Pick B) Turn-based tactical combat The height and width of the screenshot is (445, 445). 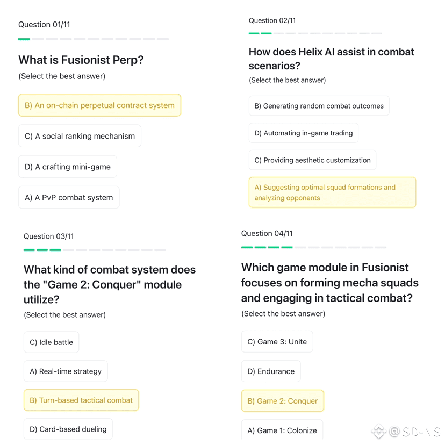[81, 400]
